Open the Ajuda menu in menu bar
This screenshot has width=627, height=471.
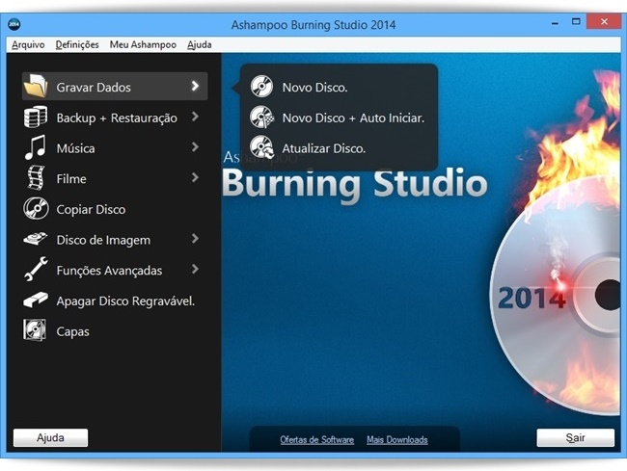coord(200,44)
